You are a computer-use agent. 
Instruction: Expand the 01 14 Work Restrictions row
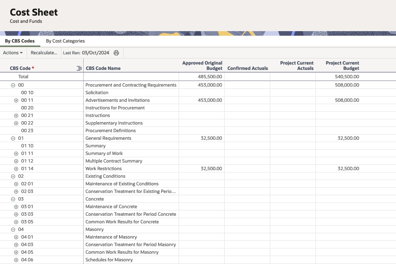point(16,169)
